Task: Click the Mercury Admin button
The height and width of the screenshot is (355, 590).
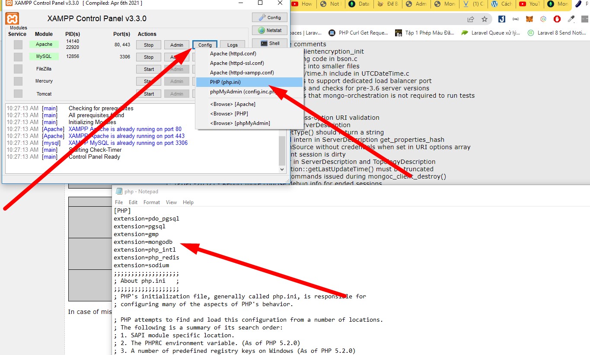Action: (x=177, y=81)
